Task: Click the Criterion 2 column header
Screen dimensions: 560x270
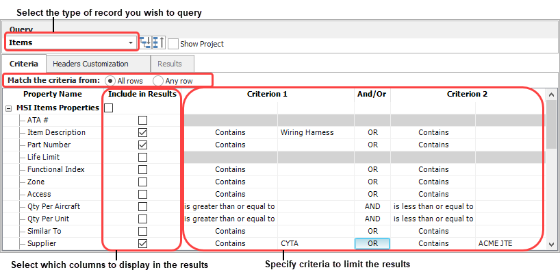Action: point(467,95)
